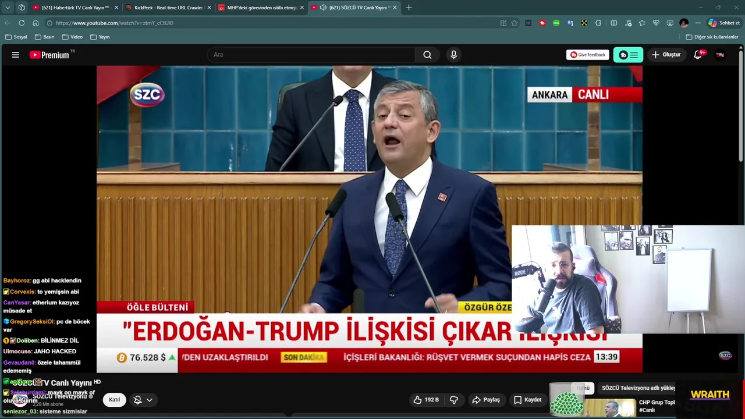
Task: Dislike the SÖZCÜ TV video
Action: (x=454, y=400)
